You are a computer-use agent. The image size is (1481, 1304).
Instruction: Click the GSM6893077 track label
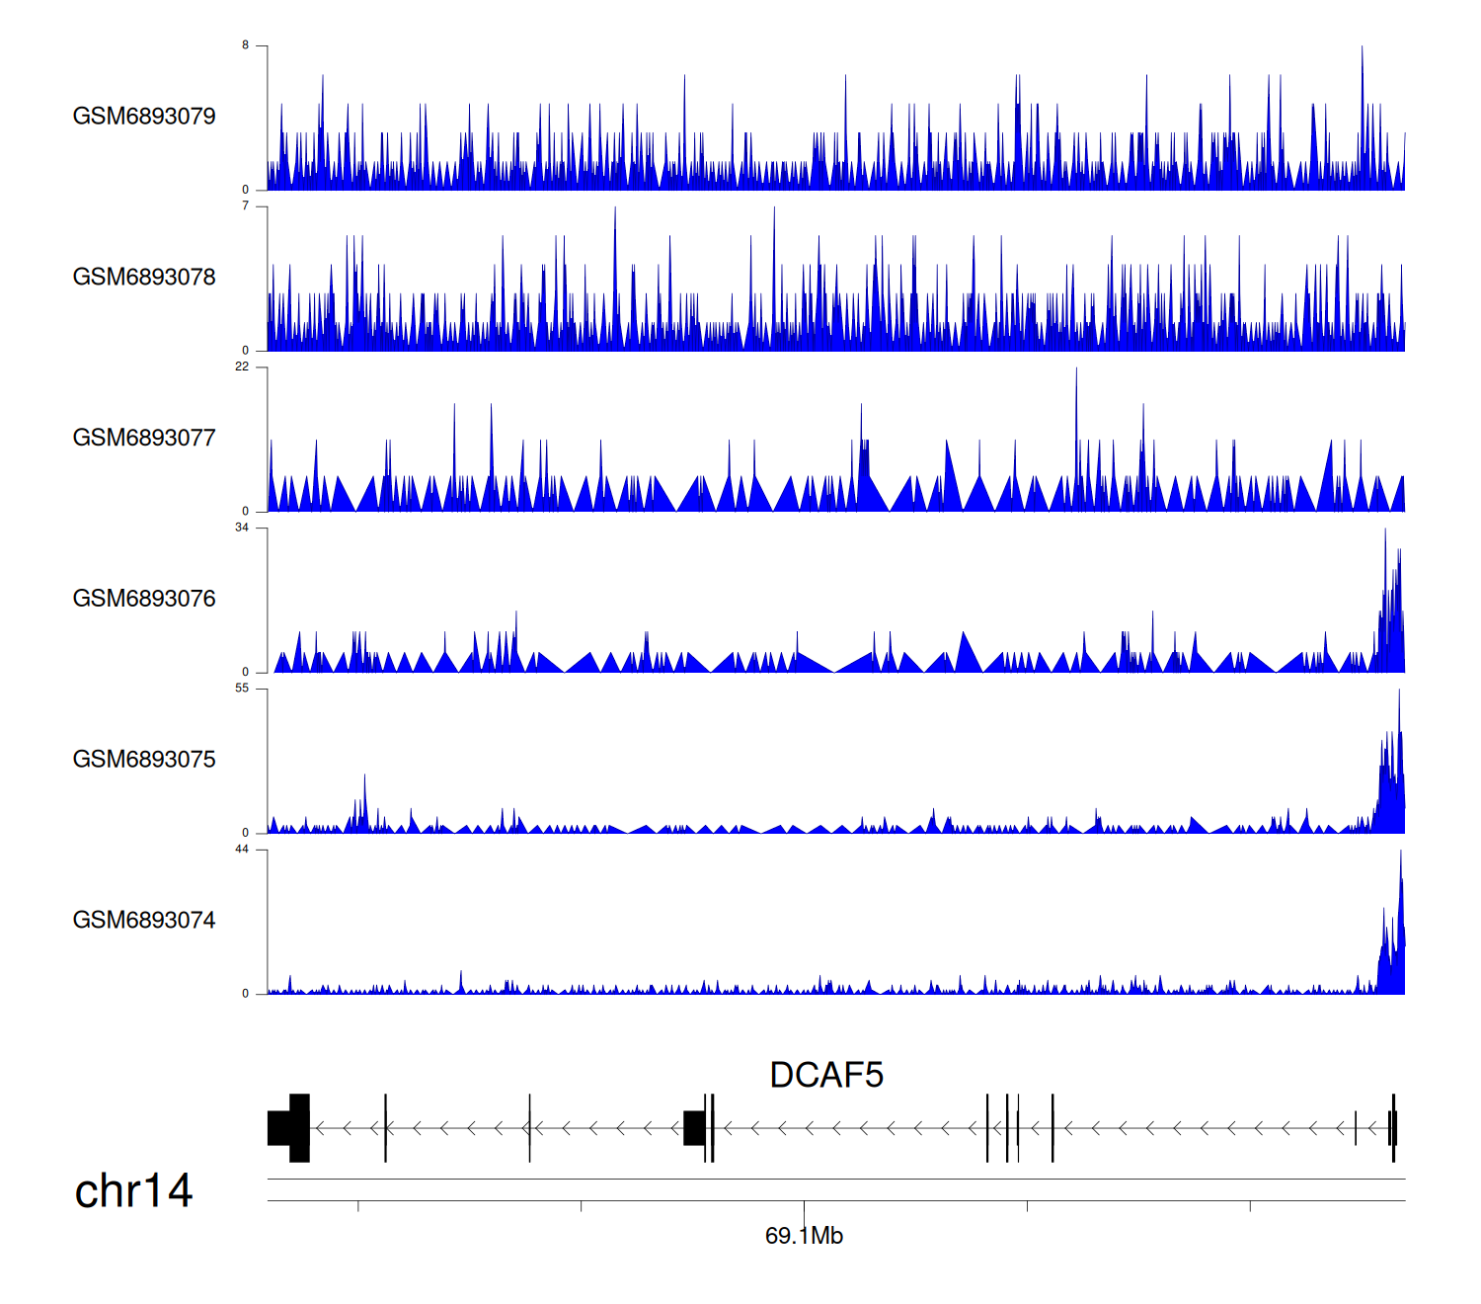[144, 438]
